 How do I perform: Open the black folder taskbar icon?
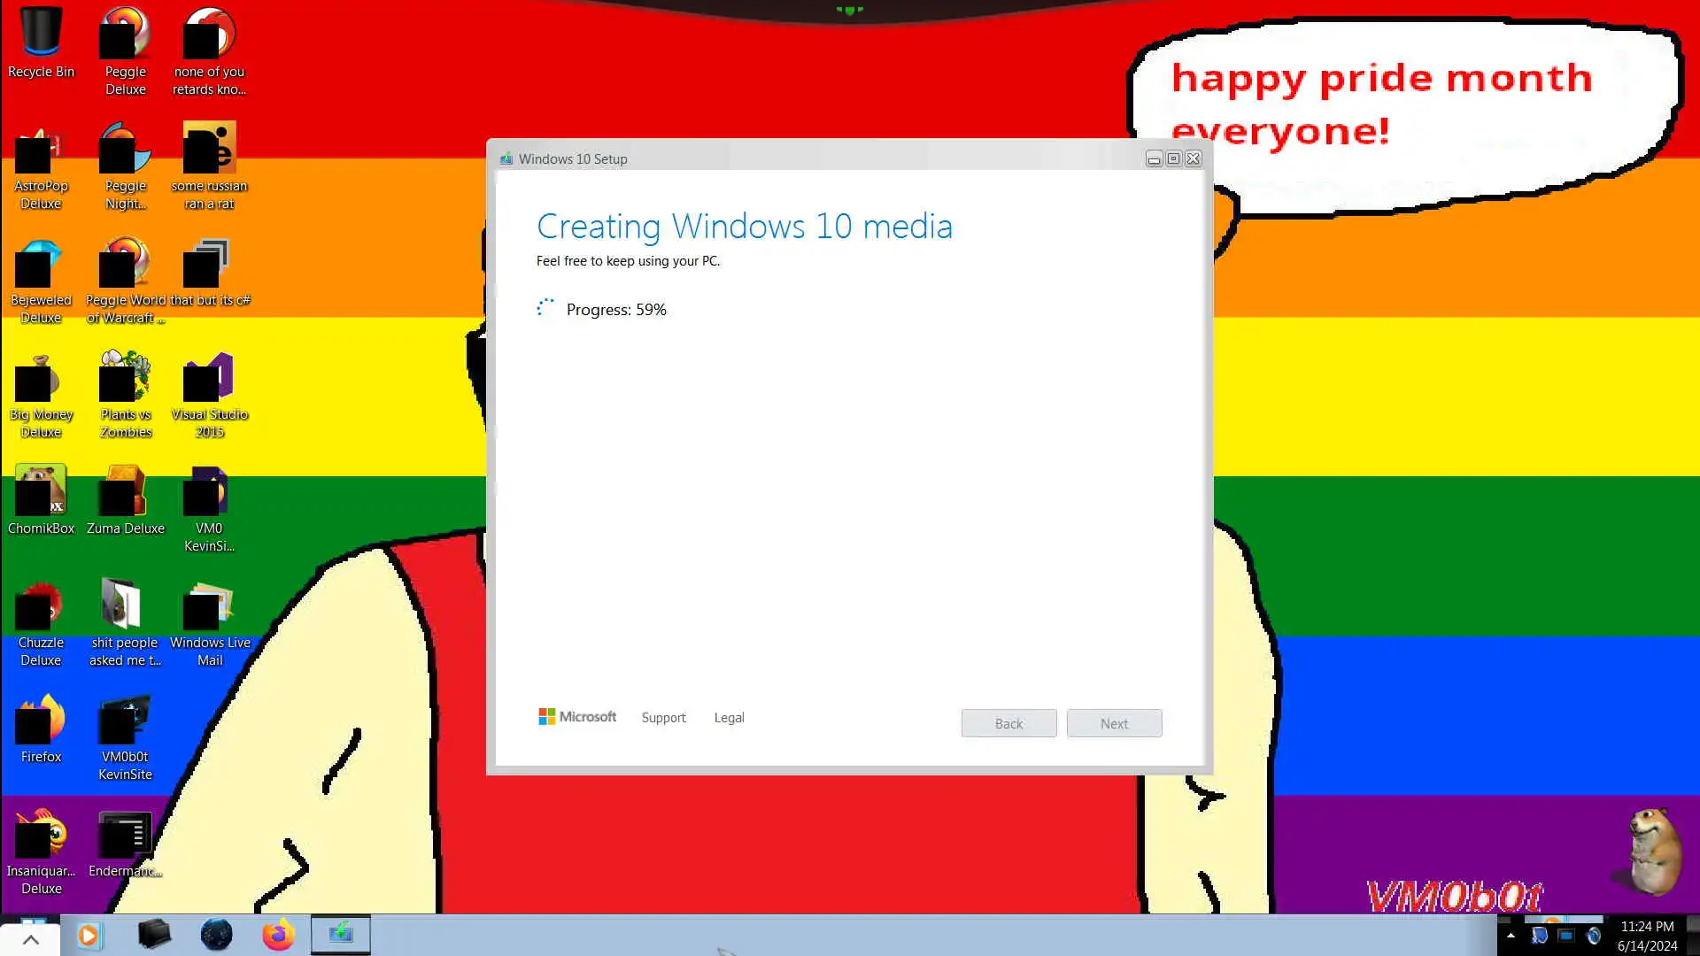tap(154, 934)
